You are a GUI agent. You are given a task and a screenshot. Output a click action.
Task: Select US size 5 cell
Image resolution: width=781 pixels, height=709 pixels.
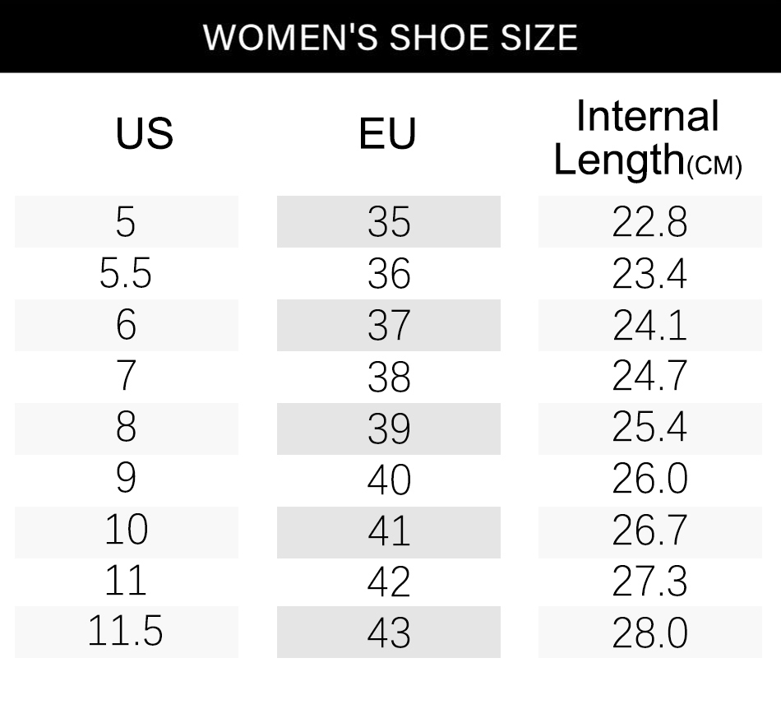tap(127, 222)
